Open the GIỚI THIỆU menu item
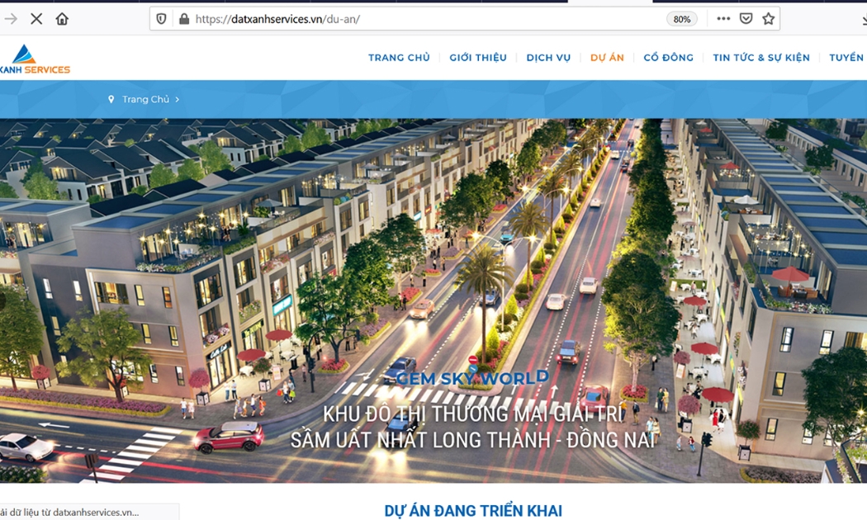 [478, 58]
